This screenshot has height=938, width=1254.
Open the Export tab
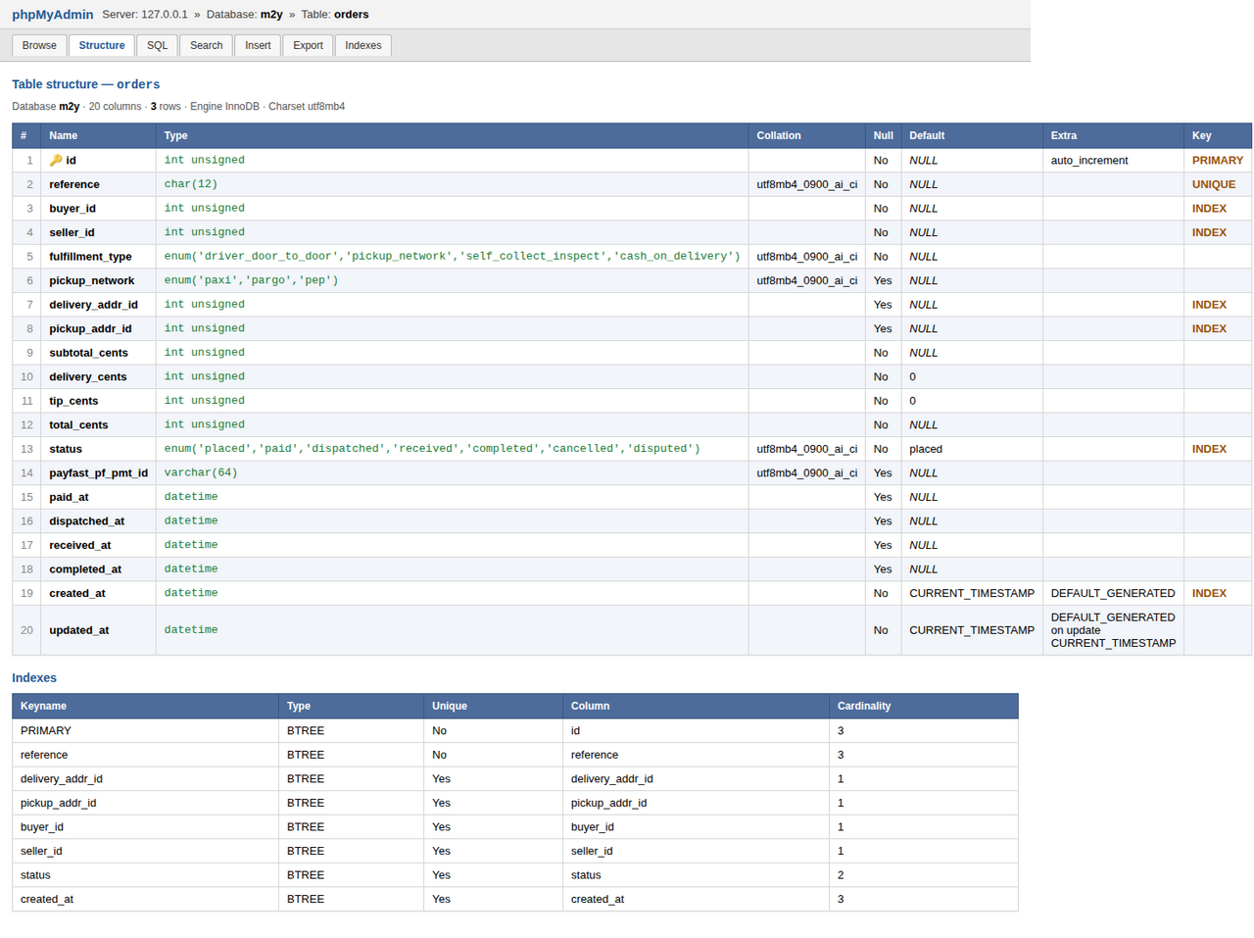click(308, 46)
